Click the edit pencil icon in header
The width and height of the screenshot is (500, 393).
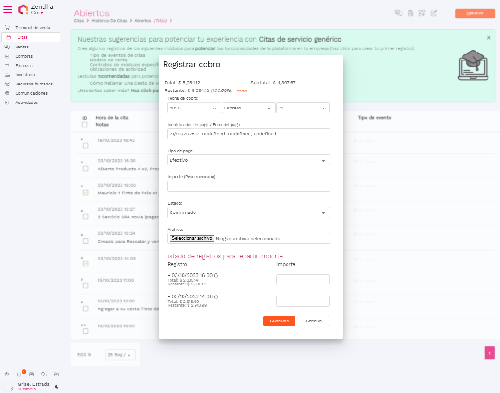433,13
